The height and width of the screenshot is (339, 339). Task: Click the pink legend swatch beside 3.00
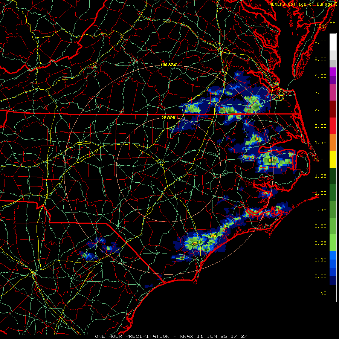point(333,92)
